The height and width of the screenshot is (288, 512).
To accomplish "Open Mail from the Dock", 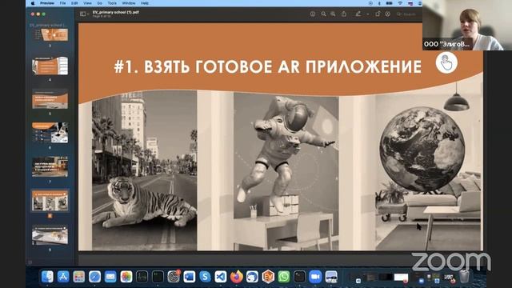I will tap(110, 277).
